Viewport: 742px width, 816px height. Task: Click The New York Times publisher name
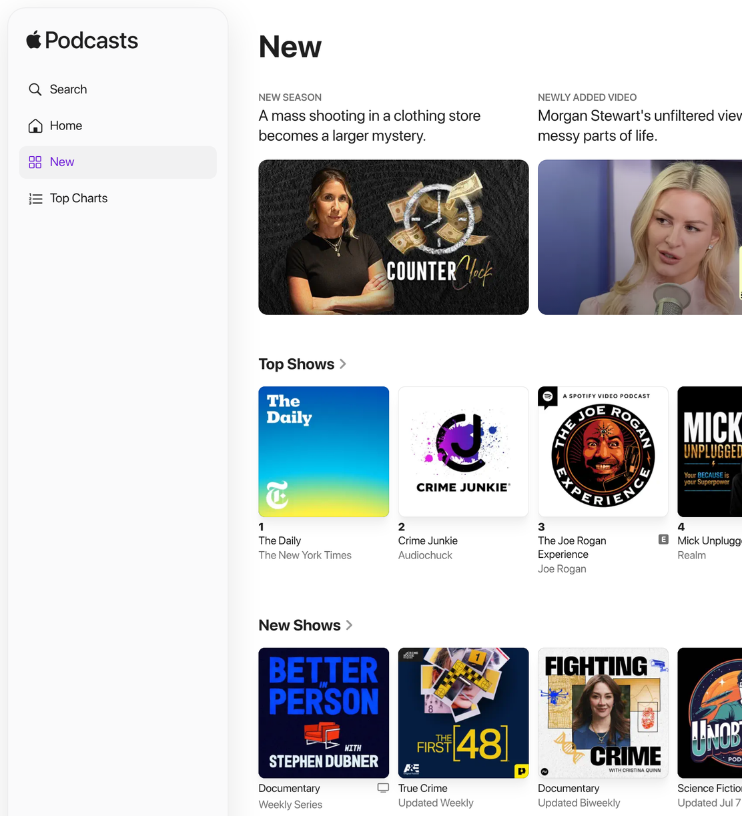point(305,555)
